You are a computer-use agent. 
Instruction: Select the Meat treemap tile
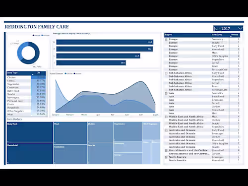tap(70, 133)
